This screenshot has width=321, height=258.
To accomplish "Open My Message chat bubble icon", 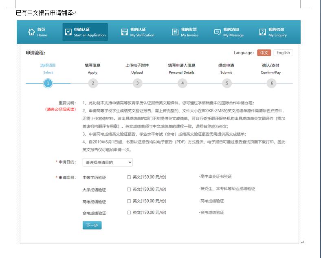I will point(218,32).
